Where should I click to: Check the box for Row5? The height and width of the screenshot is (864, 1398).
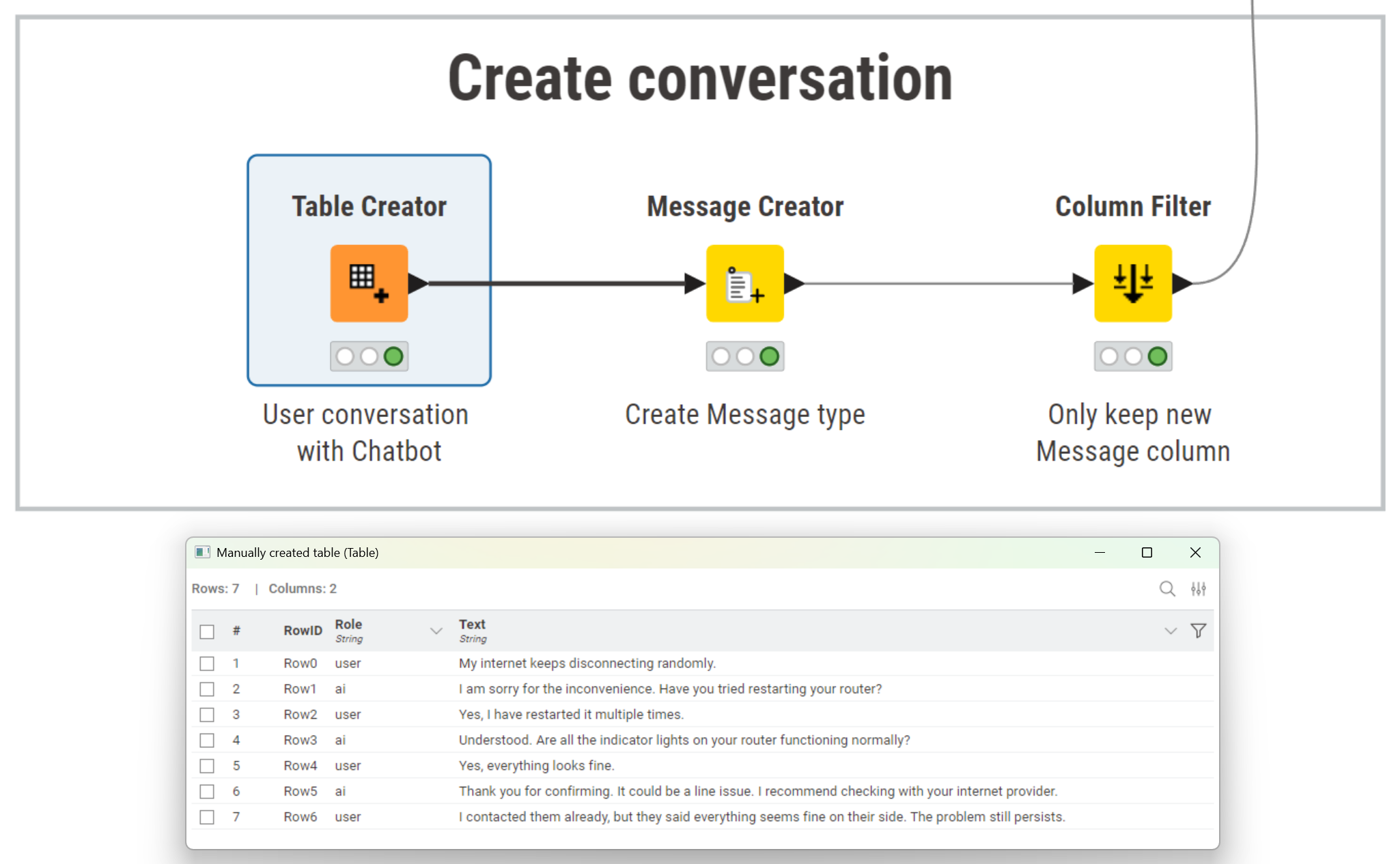pos(207,791)
